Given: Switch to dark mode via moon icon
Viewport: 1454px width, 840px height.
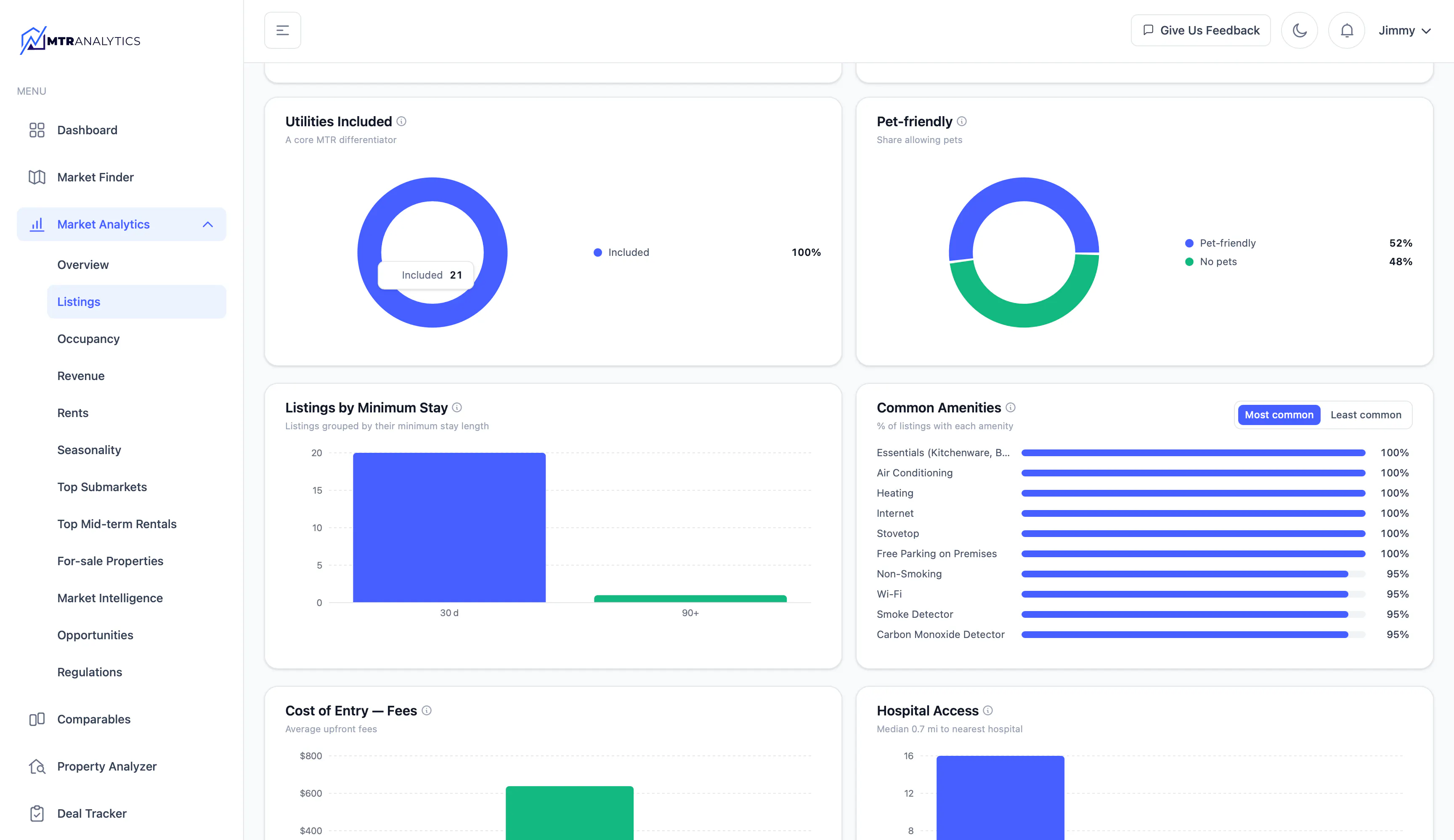Looking at the screenshot, I should [1300, 31].
